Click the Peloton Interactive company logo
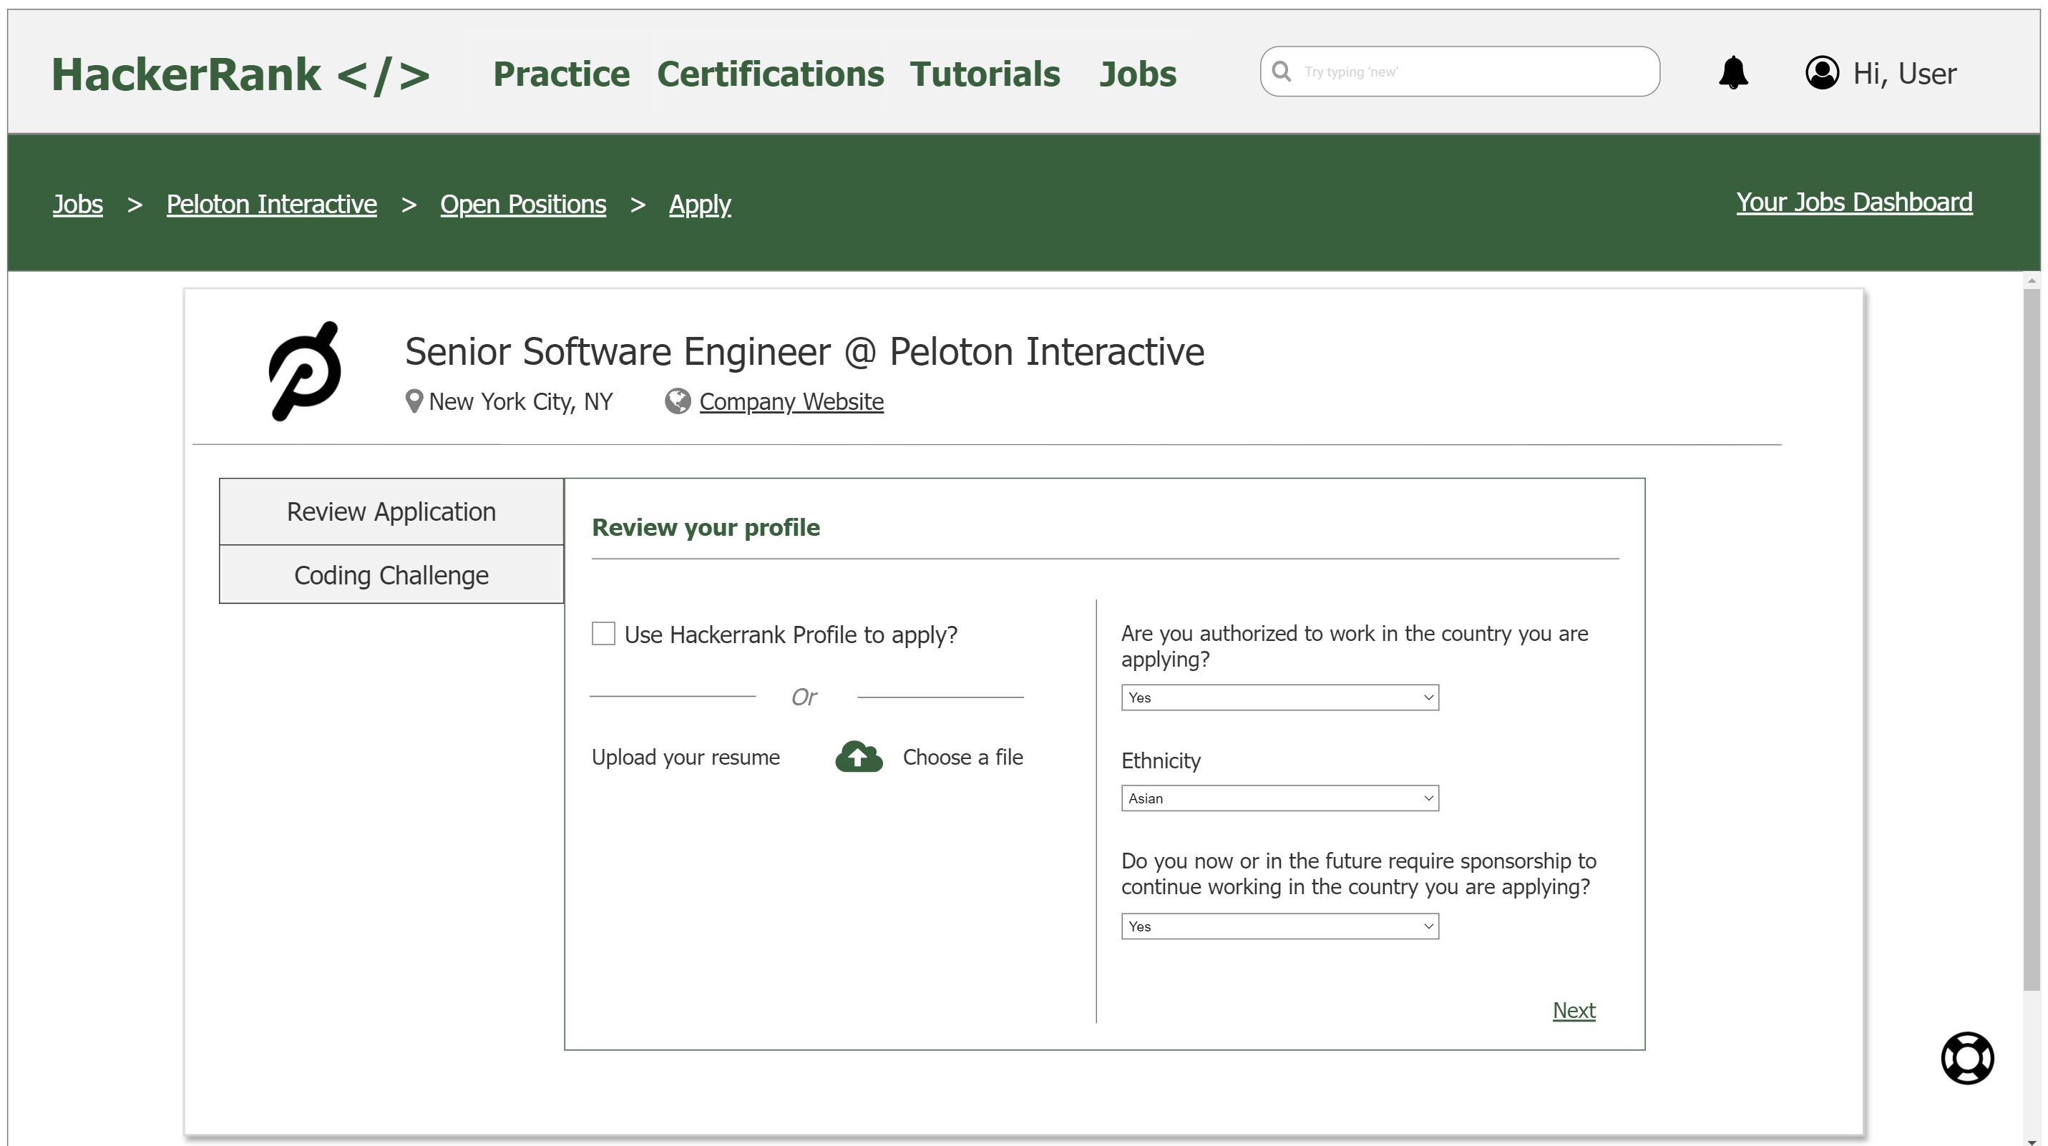 pos(306,371)
